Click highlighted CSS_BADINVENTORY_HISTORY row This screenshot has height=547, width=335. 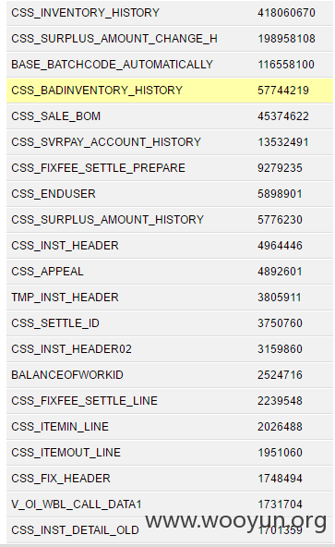tap(170, 91)
